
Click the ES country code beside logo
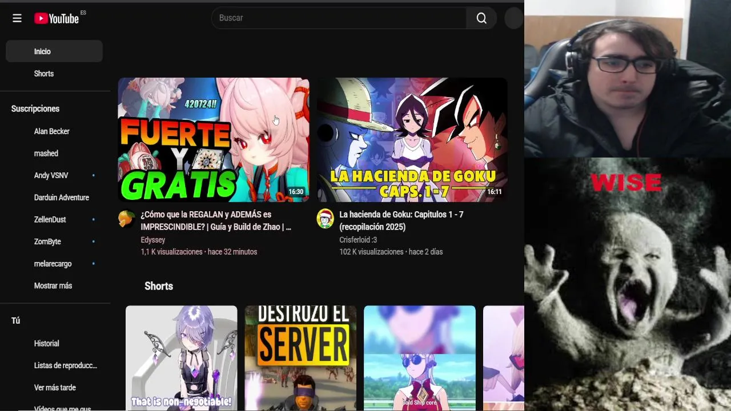[83, 13]
